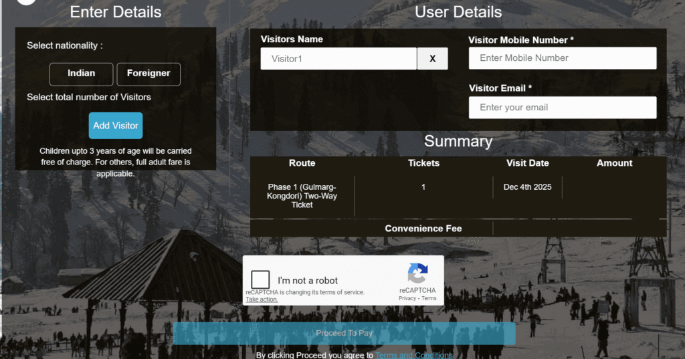This screenshot has height=359, width=685.
Task: Click the Convenience Fee label
Action: pos(423,229)
